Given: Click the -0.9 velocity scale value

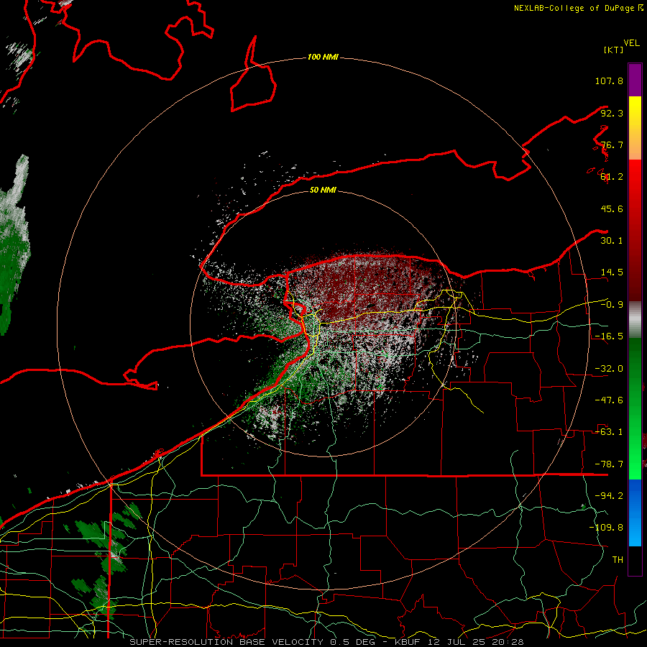Looking at the screenshot, I should [612, 305].
